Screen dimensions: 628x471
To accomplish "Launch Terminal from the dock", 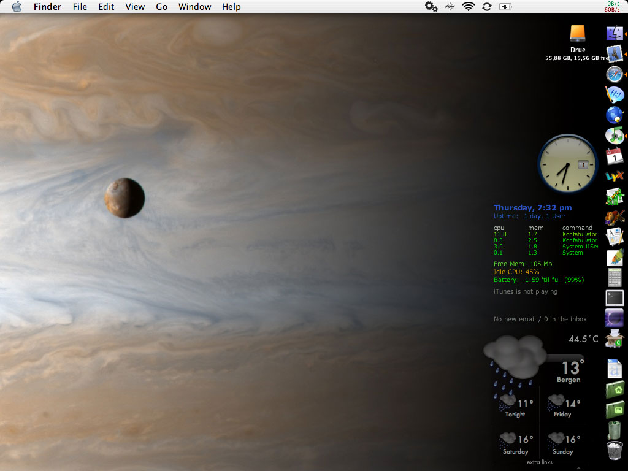I will (615, 298).
